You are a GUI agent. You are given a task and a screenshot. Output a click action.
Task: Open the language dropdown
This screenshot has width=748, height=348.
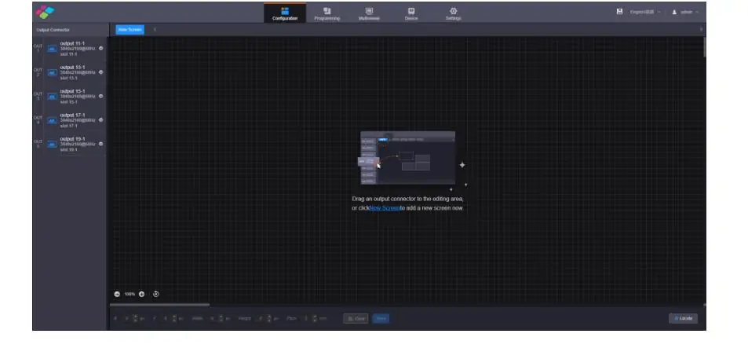pyautogui.click(x=645, y=12)
